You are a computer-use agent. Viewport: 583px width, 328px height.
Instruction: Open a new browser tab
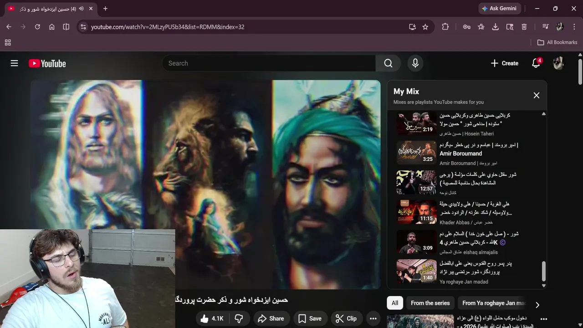(105, 9)
